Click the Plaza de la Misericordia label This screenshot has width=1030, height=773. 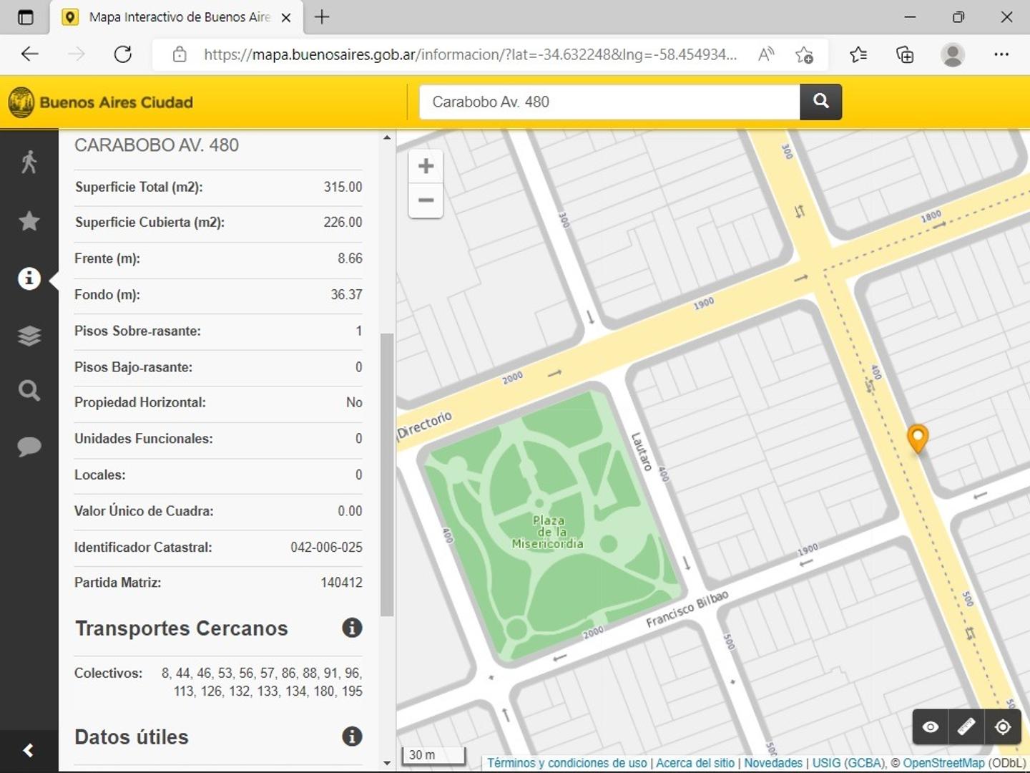click(x=548, y=532)
